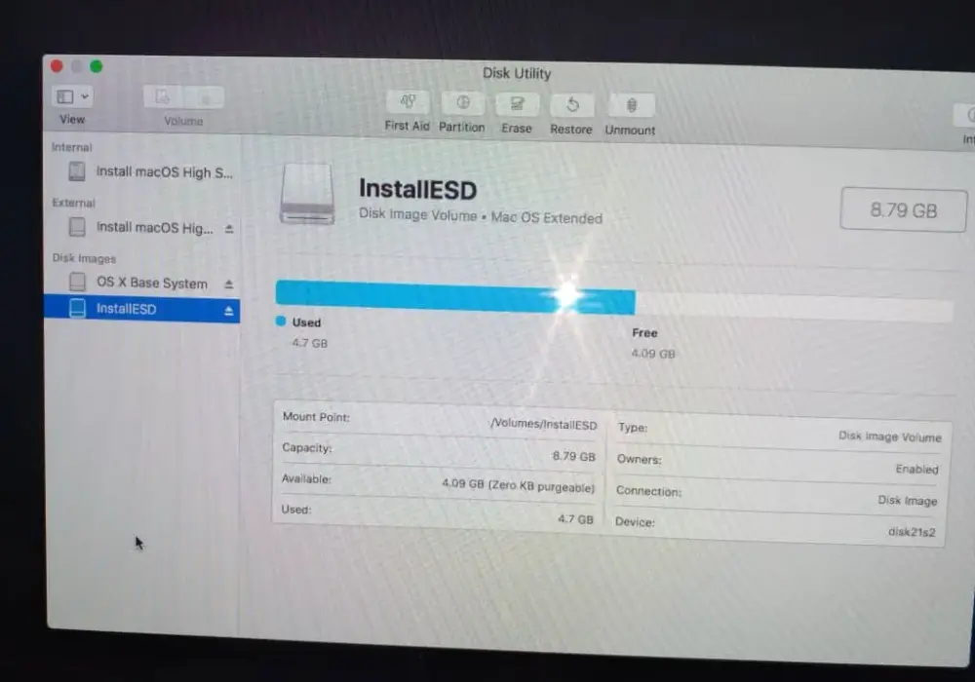Click the Capacity 8.79 GB value
The height and width of the screenshot is (682, 975).
coord(574,456)
